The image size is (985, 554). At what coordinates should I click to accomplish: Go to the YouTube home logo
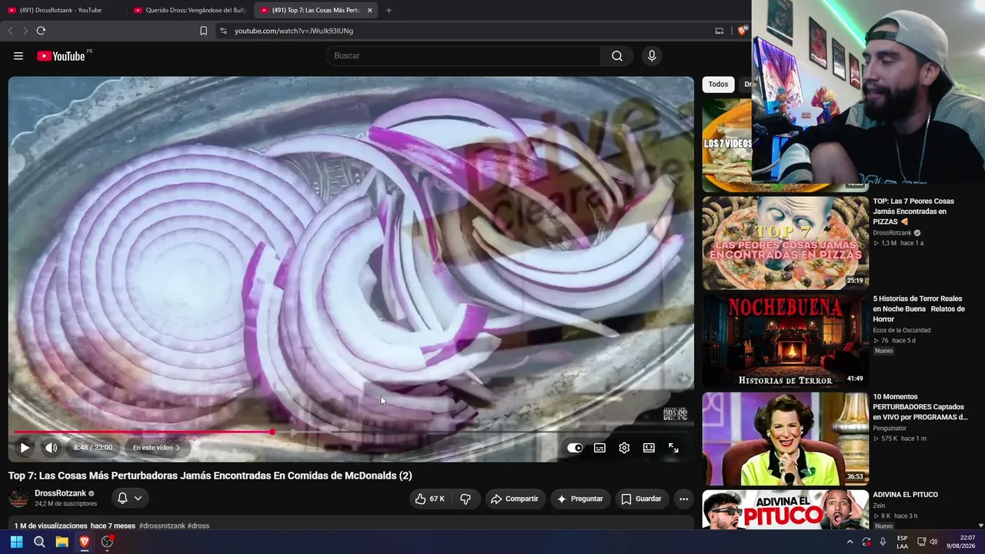61,56
